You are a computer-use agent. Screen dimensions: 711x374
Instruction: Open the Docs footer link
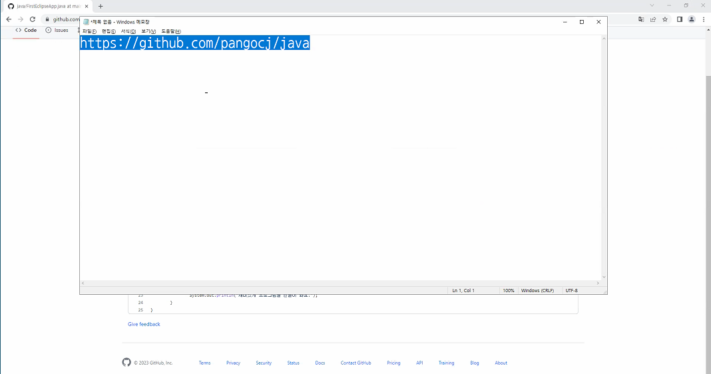[320, 363]
